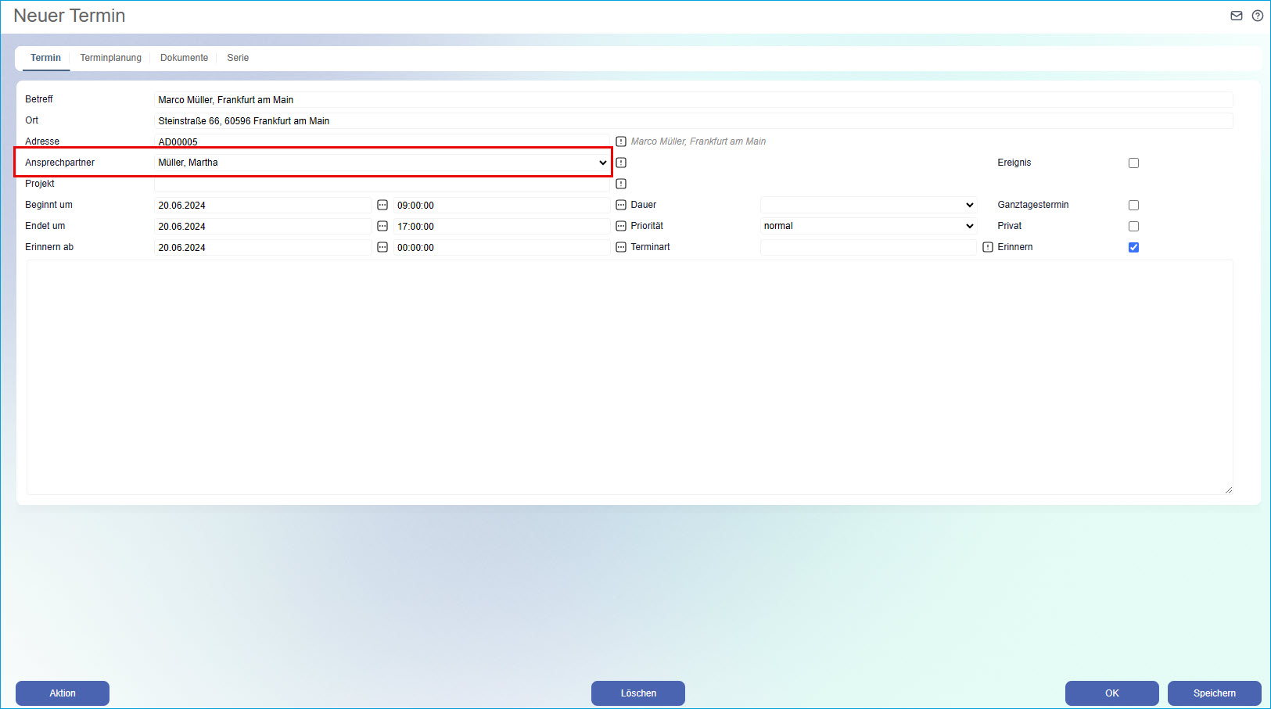This screenshot has height=709, width=1271.
Task: Click inside the large notes text area
Action: coord(630,377)
